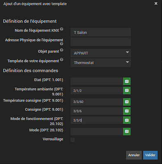Select the empty Etat address input field
Screen dimensions: 162x164
(97, 81)
